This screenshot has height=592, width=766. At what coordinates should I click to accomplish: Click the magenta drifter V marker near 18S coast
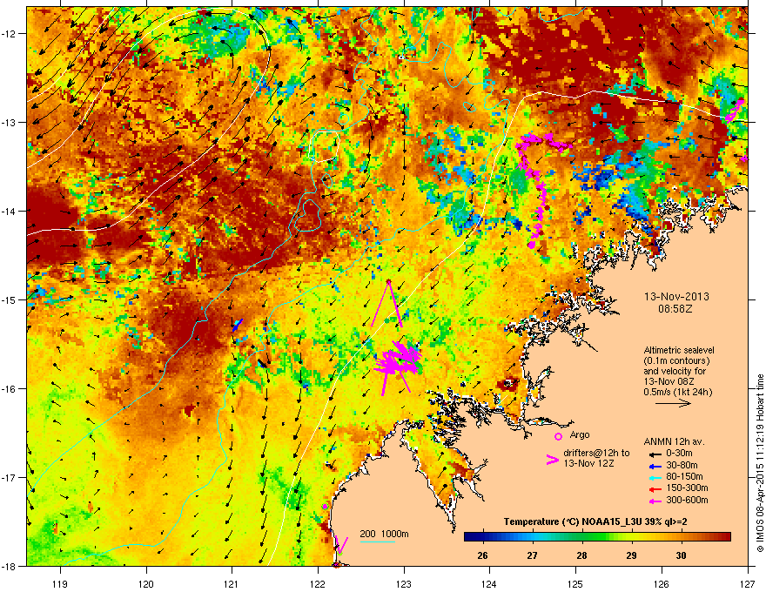[341, 545]
